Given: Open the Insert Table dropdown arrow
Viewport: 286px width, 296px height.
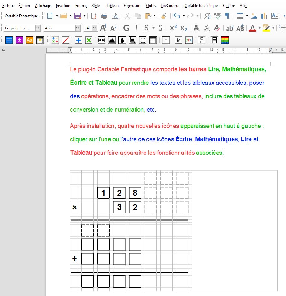Looking at the screenshot, I should (247, 16).
